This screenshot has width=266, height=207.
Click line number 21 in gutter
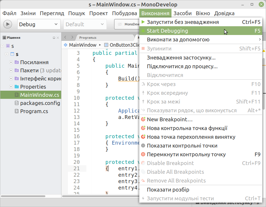click(x=77, y=169)
